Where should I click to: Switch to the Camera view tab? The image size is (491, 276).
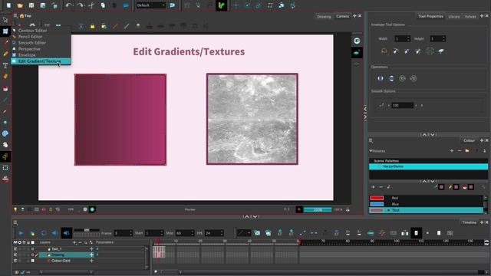(342, 16)
